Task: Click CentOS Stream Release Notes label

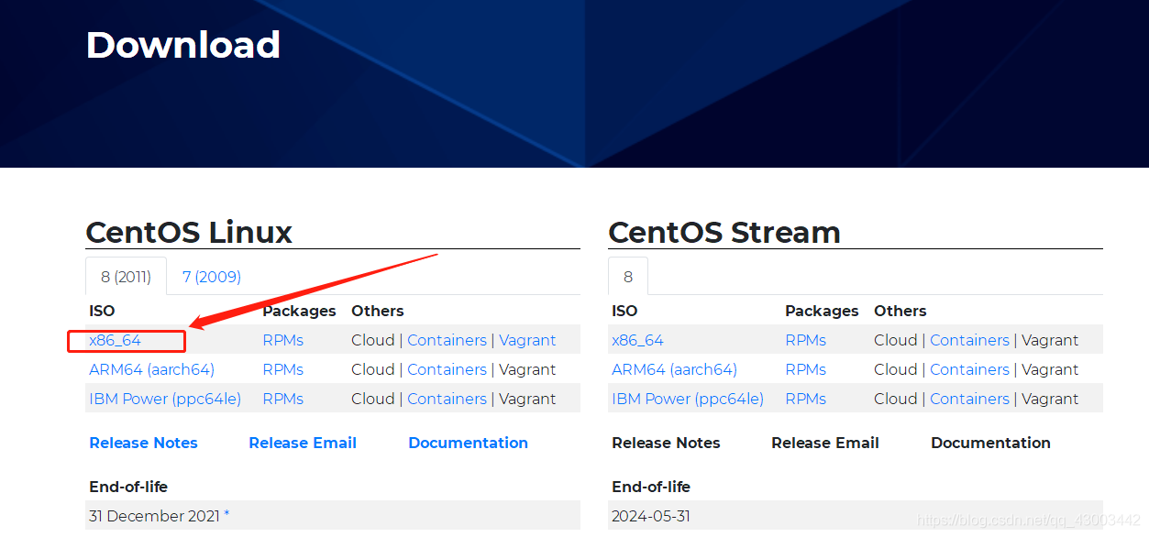Action: (666, 443)
